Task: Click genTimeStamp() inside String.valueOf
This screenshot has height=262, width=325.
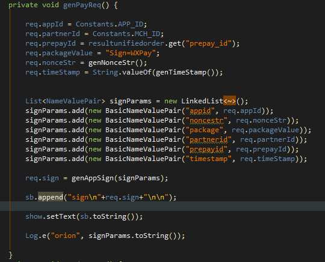Action: point(185,72)
